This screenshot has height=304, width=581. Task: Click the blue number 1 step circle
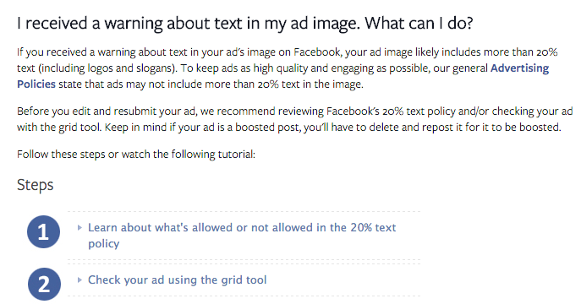43,232
